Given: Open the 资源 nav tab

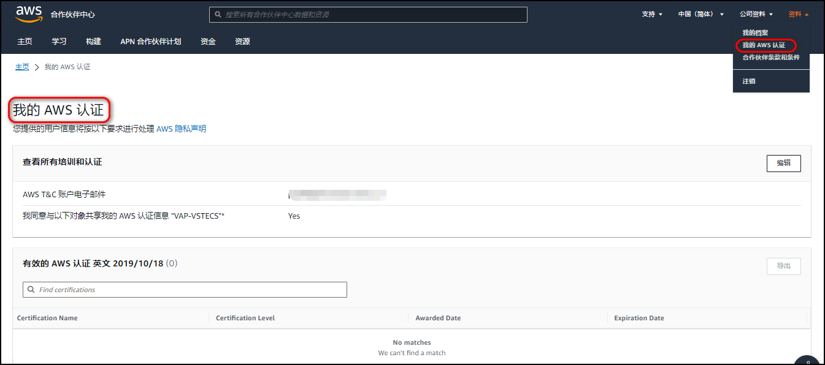Looking at the screenshot, I should coord(242,42).
